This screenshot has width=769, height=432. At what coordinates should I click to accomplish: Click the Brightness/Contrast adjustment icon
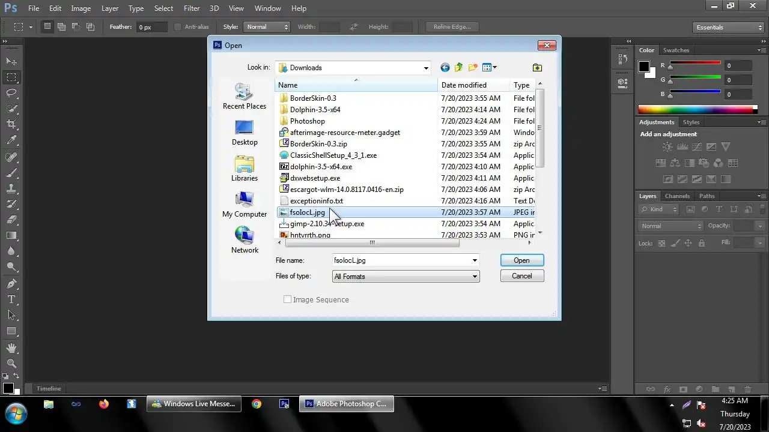[x=667, y=147]
